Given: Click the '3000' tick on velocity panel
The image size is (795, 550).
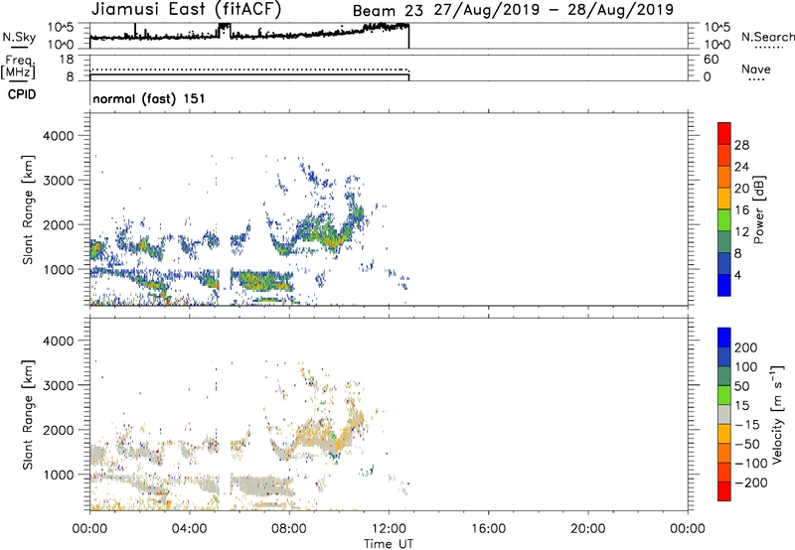Looking at the screenshot, I should (x=58, y=385).
